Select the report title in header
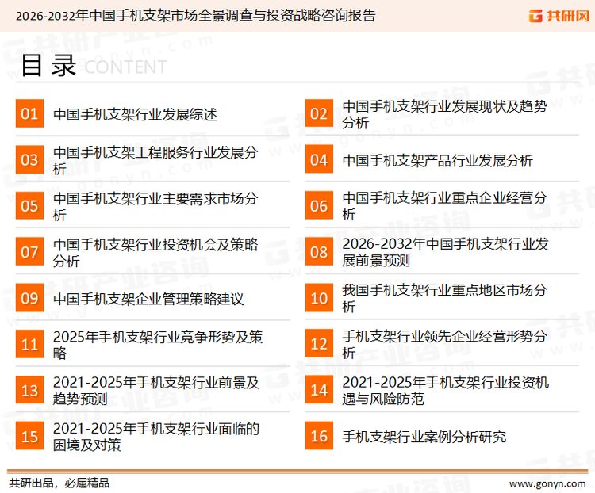Image resolution: width=595 pixels, height=493 pixels. pyautogui.click(x=195, y=16)
